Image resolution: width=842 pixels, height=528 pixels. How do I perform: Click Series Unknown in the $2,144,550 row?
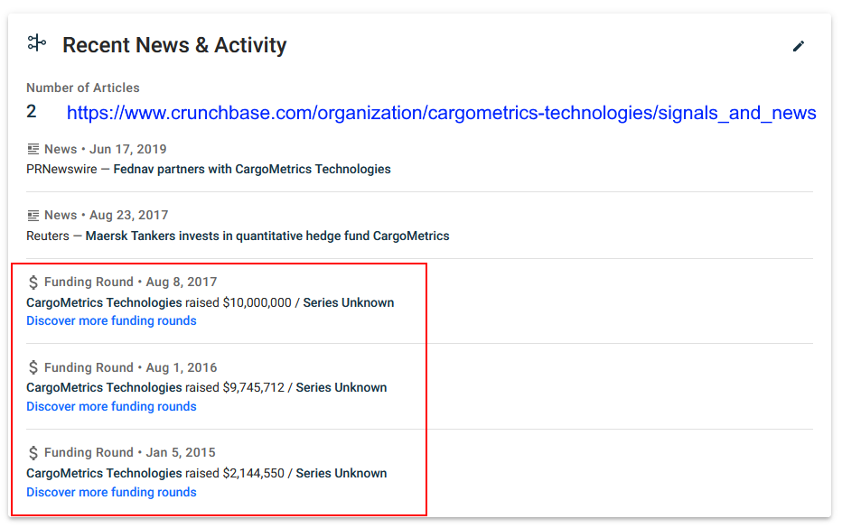(341, 473)
